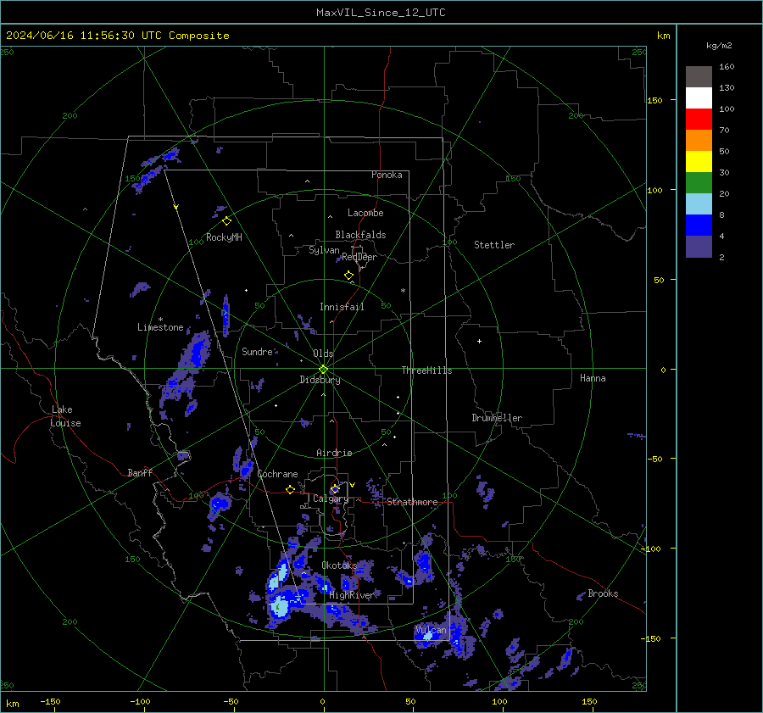Click the Calgary city label

(331, 499)
